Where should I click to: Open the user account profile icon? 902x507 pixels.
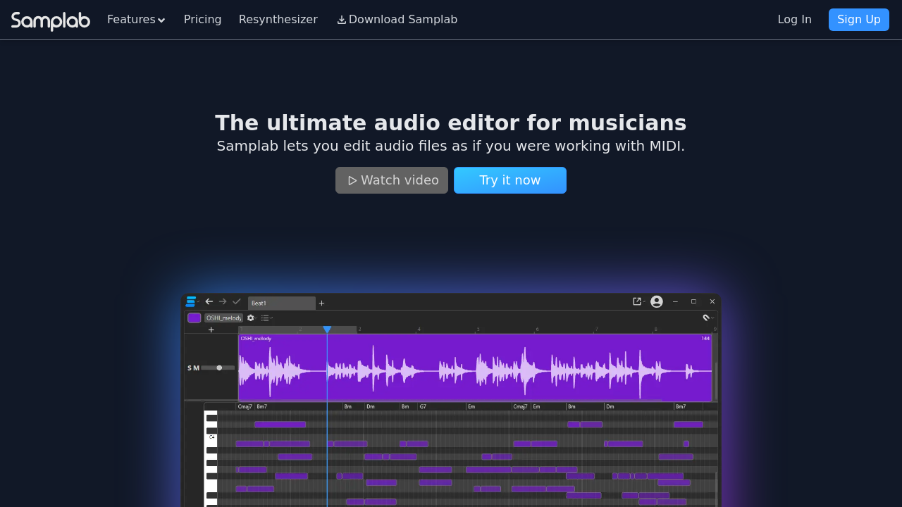click(x=657, y=301)
